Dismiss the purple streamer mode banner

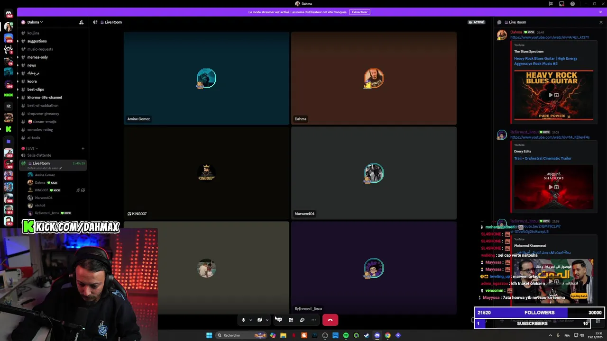pos(600,12)
